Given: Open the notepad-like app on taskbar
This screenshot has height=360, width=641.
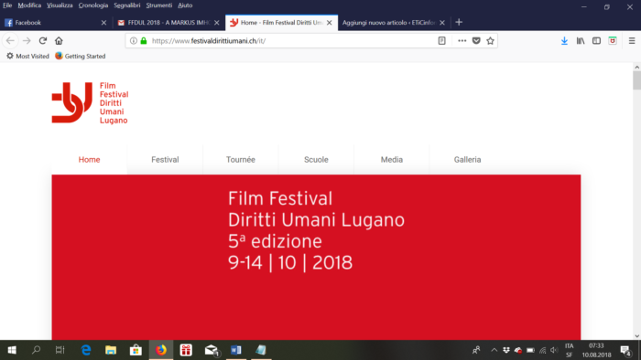Looking at the screenshot, I should [x=261, y=350].
